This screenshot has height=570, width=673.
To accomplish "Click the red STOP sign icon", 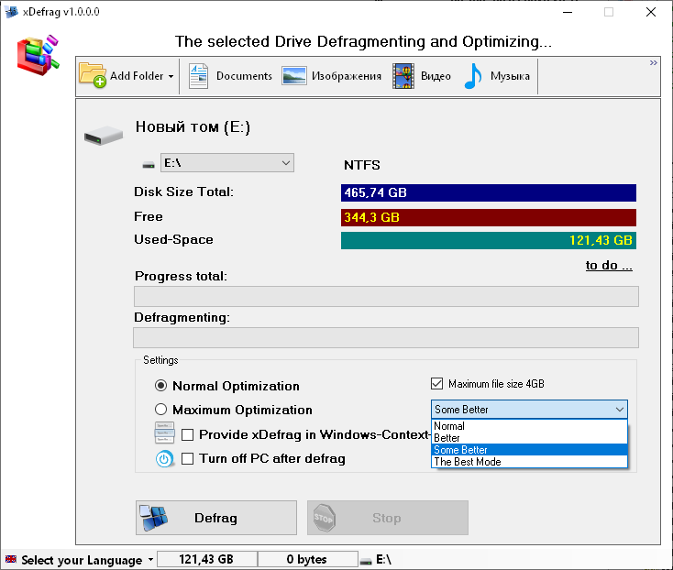I will click(324, 518).
